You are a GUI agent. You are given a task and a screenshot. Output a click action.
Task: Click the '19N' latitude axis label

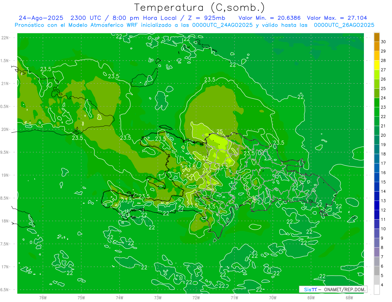5,175
